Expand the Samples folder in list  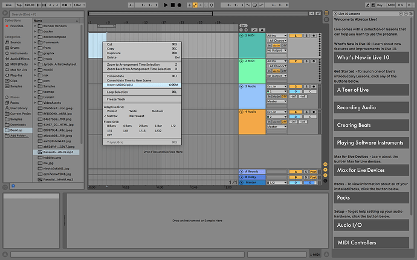[35, 86]
